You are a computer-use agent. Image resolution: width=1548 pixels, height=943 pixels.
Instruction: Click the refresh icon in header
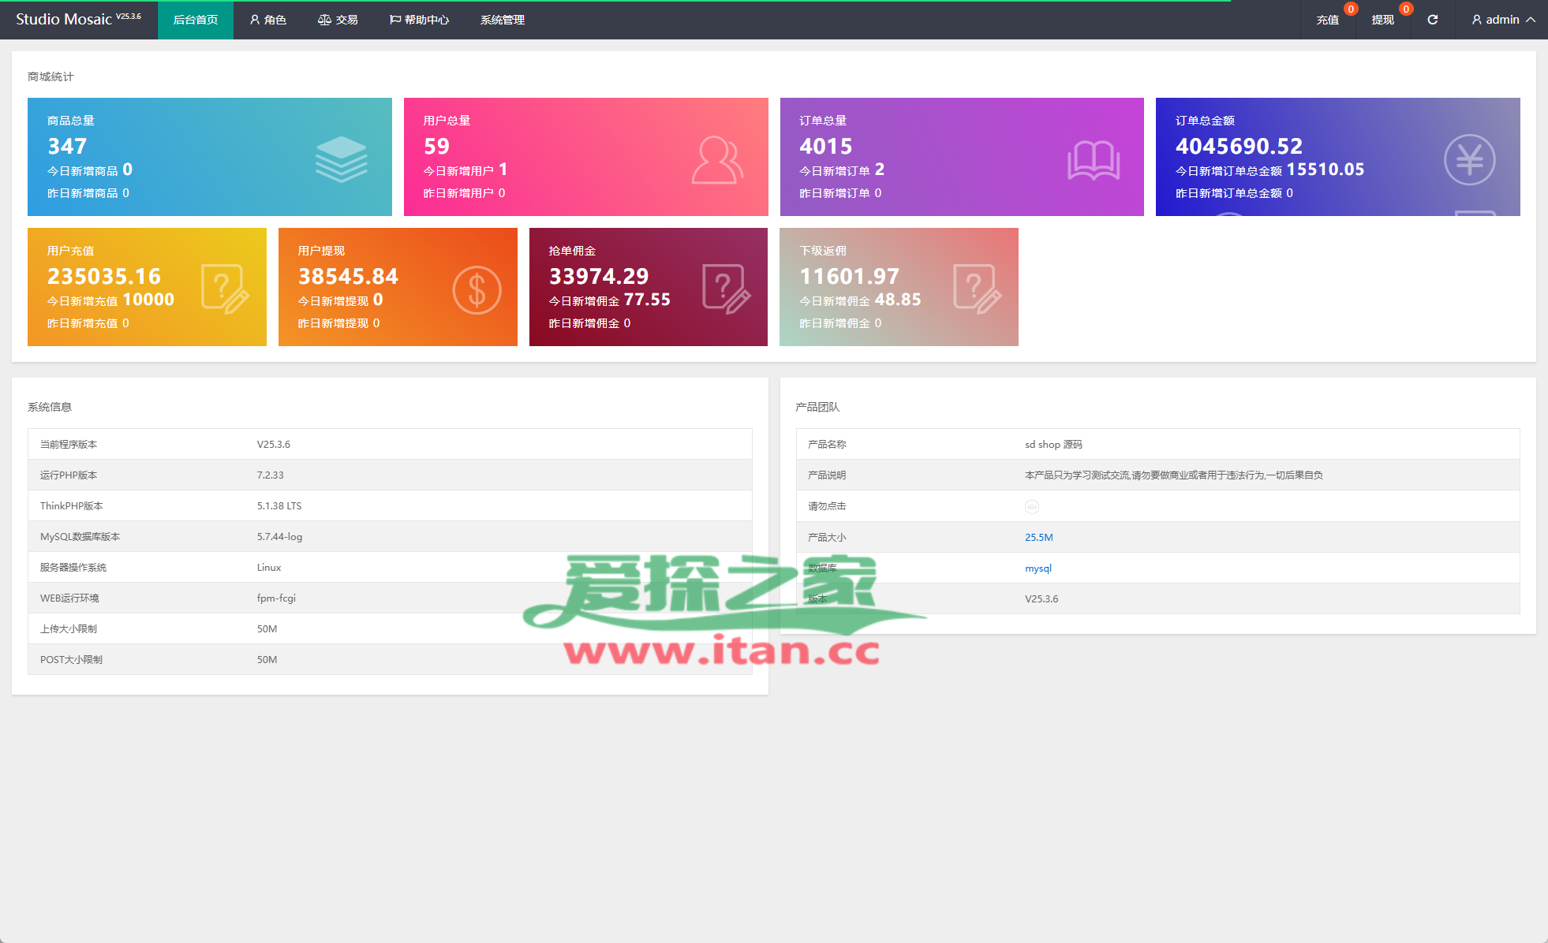coord(1432,20)
